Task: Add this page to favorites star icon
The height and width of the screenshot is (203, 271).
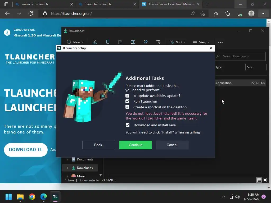Action: [x=202, y=13]
